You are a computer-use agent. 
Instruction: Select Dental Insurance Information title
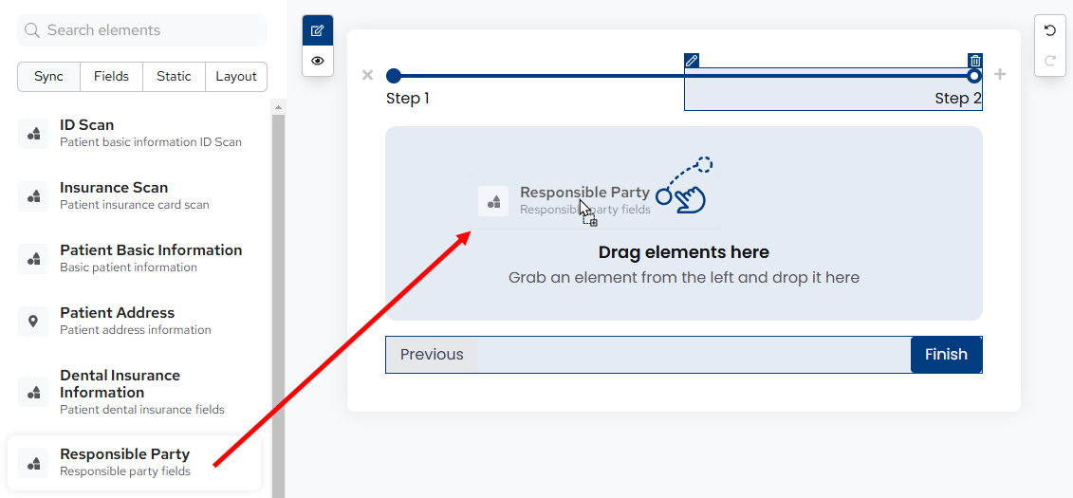click(120, 384)
